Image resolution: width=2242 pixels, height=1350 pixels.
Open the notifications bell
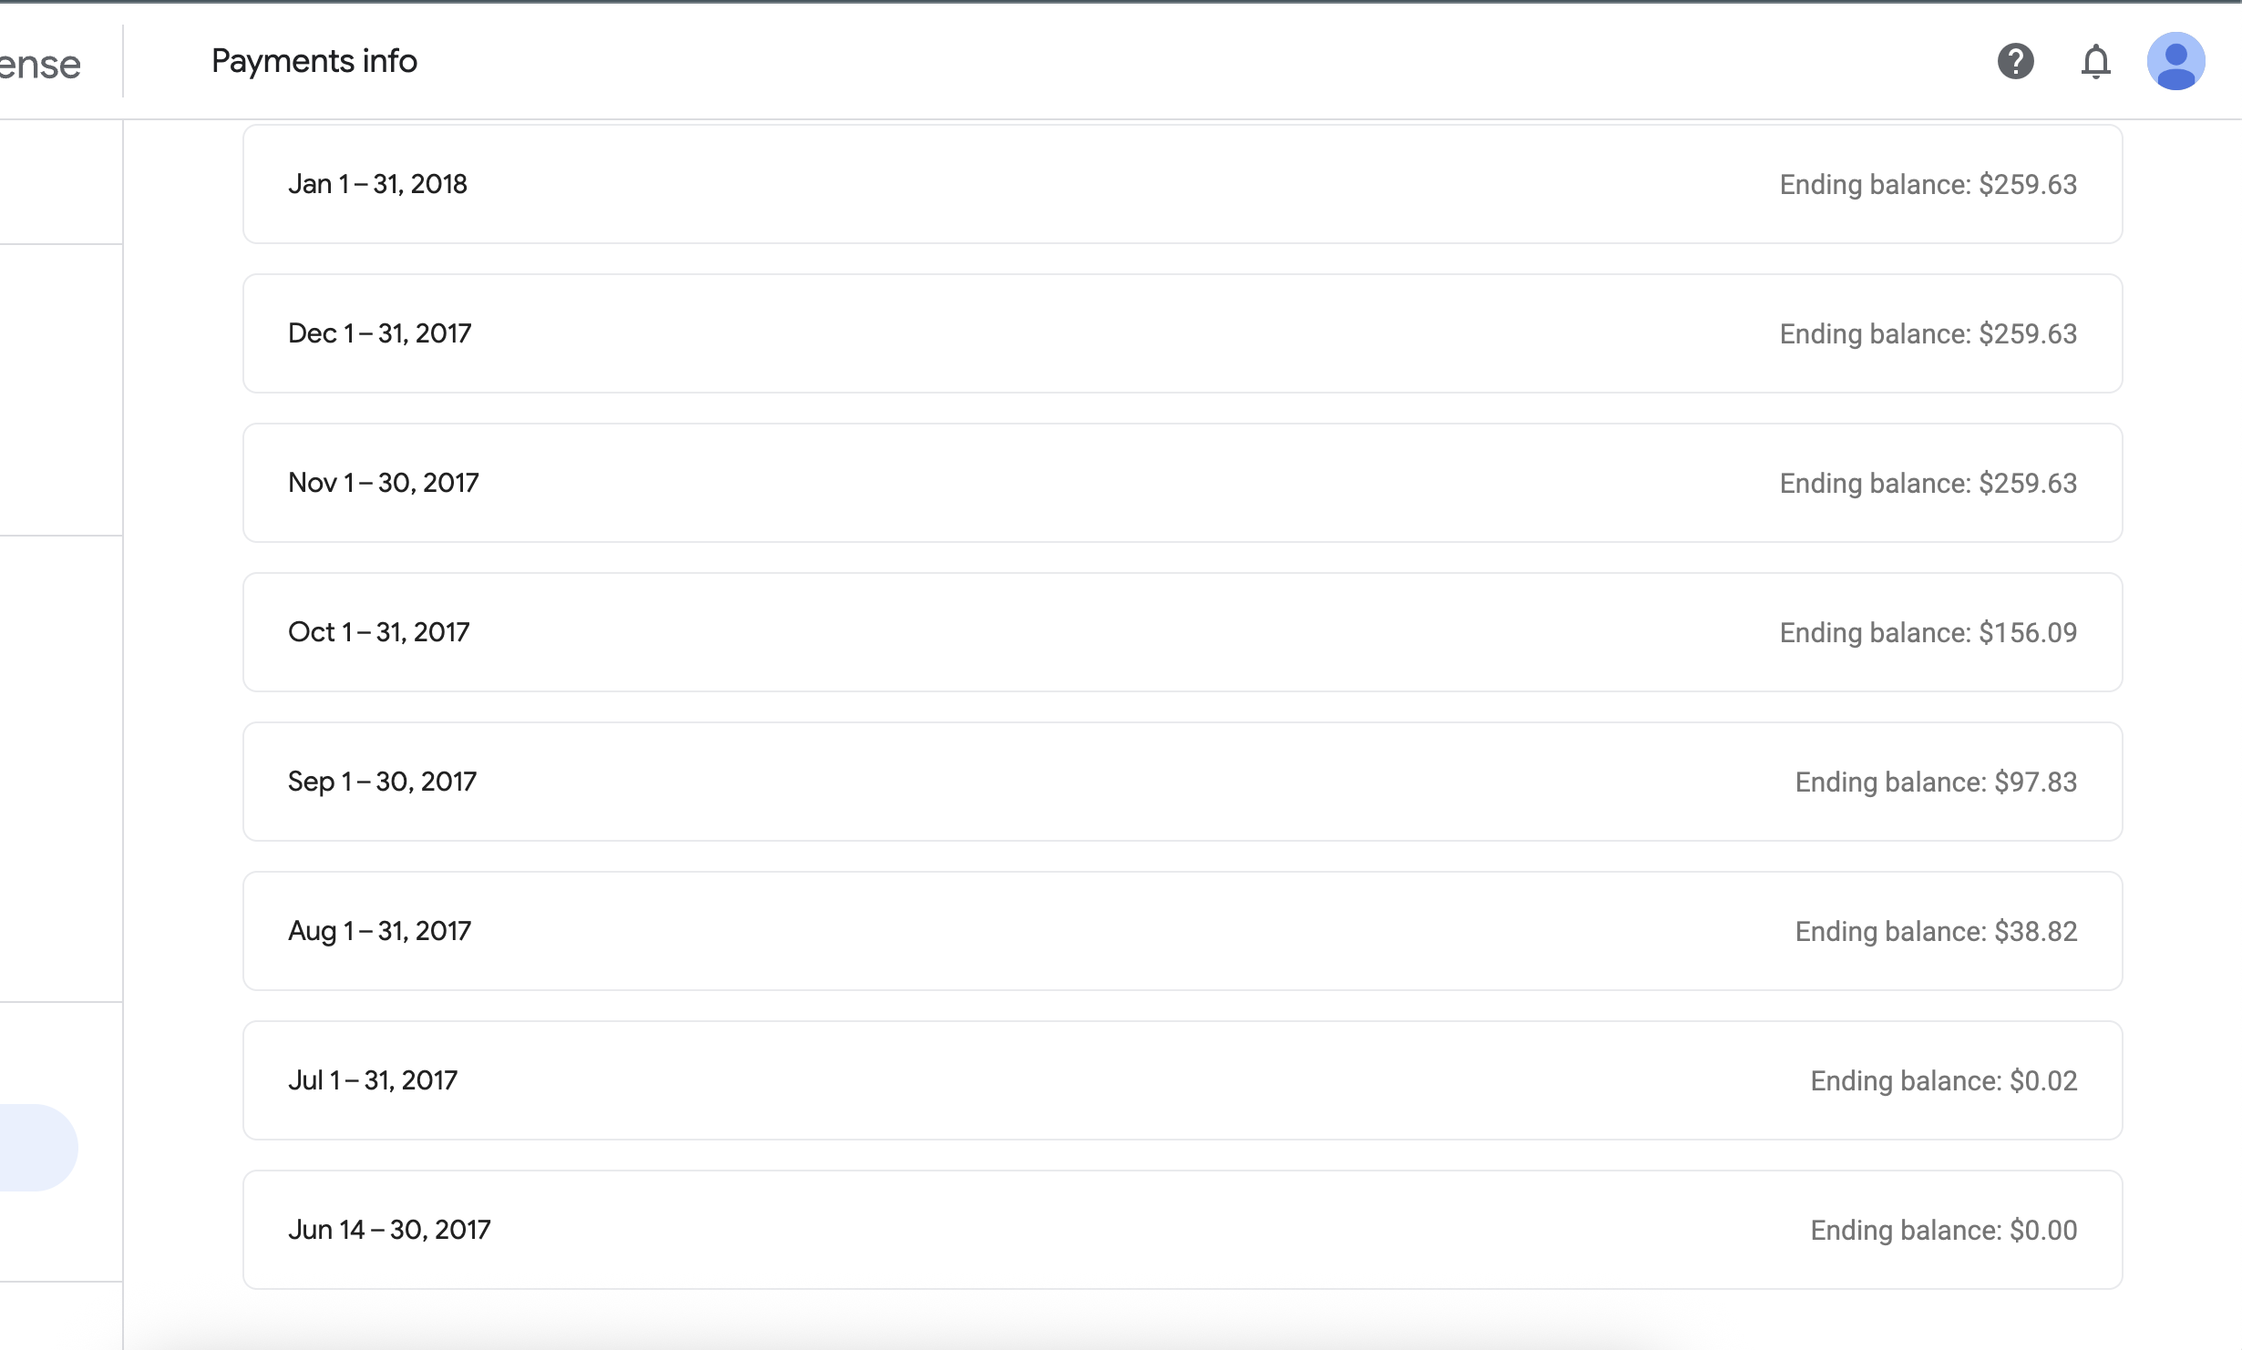[2095, 61]
